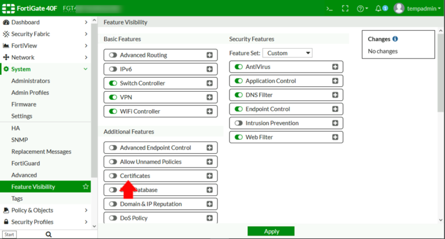Screen dimensions: 445x239
Task: Disable the VPN toggle
Action: (113, 97)
